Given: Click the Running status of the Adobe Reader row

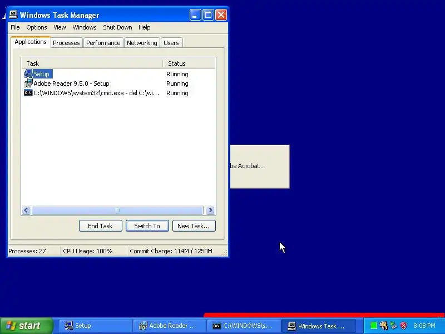Looking at the screenshot, I should pyautogui.click(x=177, y=83).
